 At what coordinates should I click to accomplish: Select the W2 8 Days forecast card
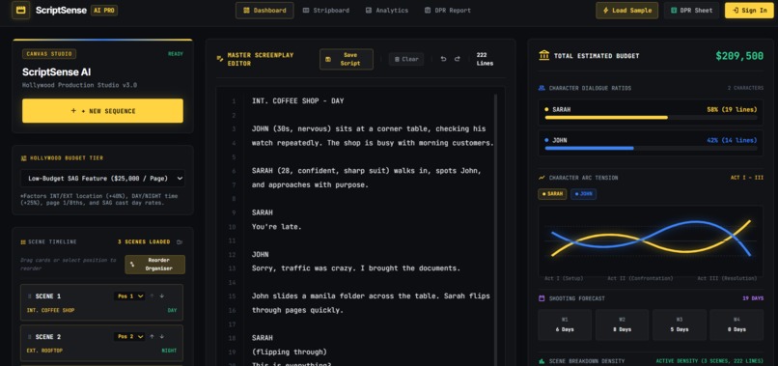click(623, 324)
